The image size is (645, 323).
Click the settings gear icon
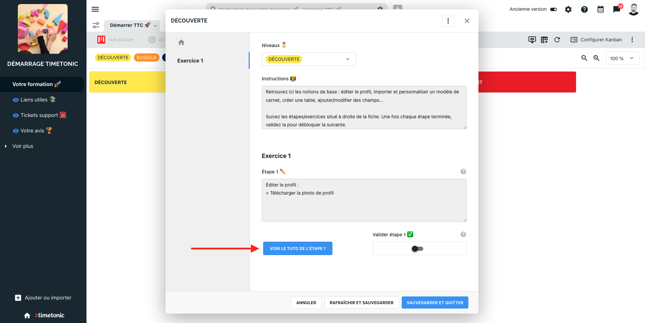point(568,9)
